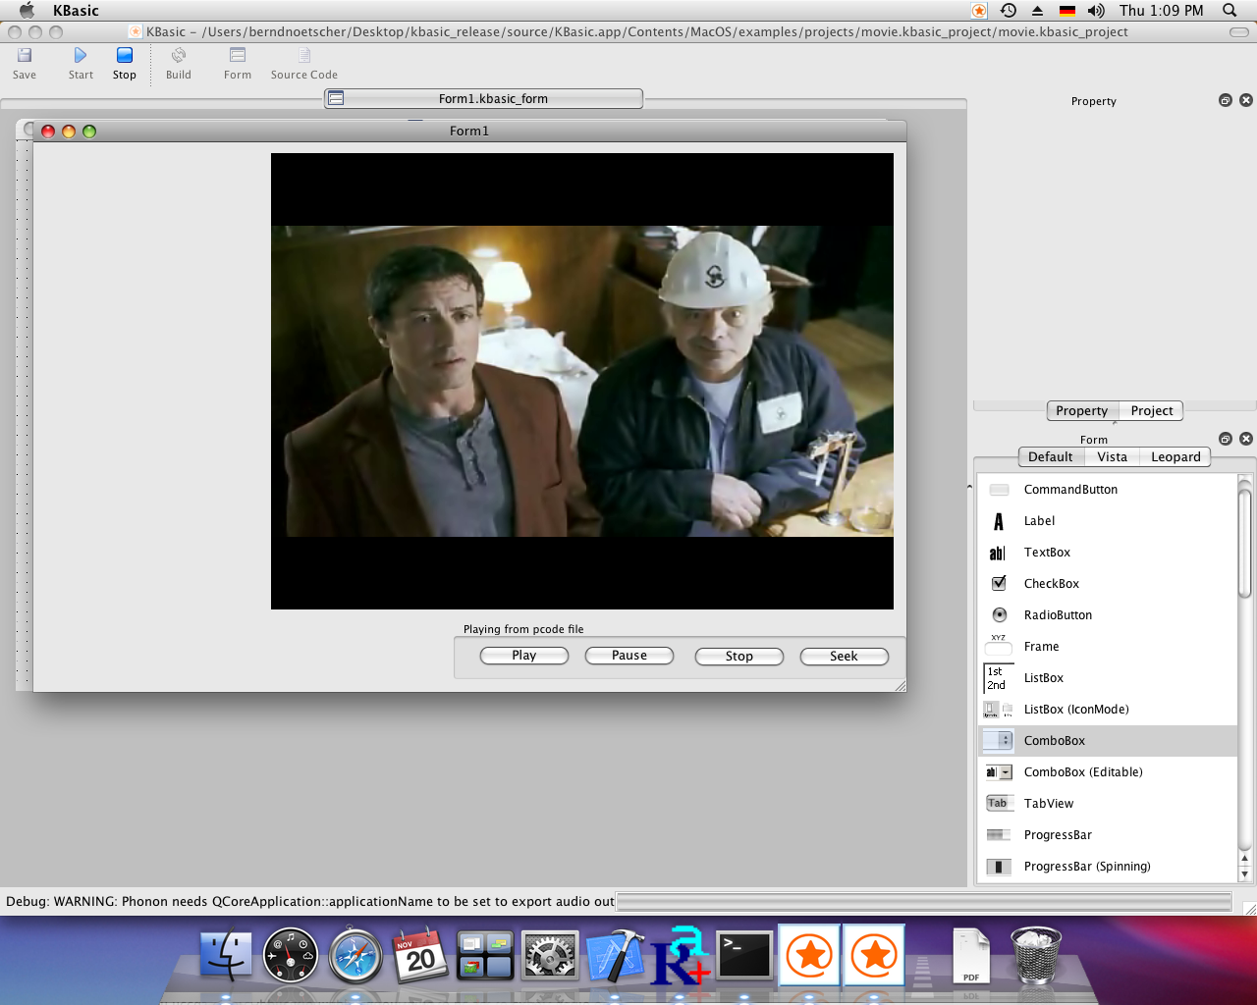Select ComboBox (Editable) in the toolbox
1257x1005 pixels.
[1082, 772]
